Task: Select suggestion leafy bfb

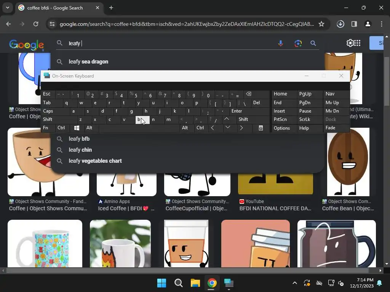Action: (x=187, y=139)
